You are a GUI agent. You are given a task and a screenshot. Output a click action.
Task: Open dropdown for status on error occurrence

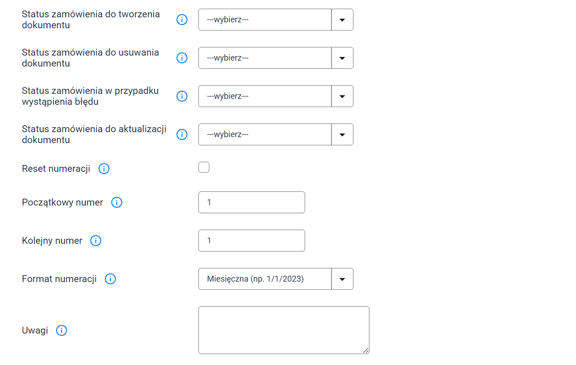click(x=276, y=96)
